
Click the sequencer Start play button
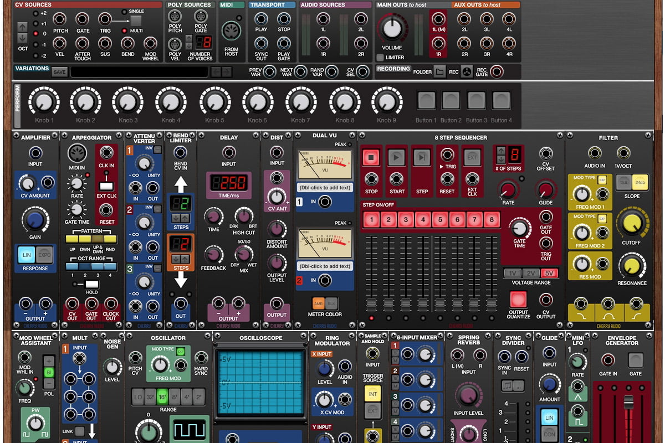[x=396, y=158]
